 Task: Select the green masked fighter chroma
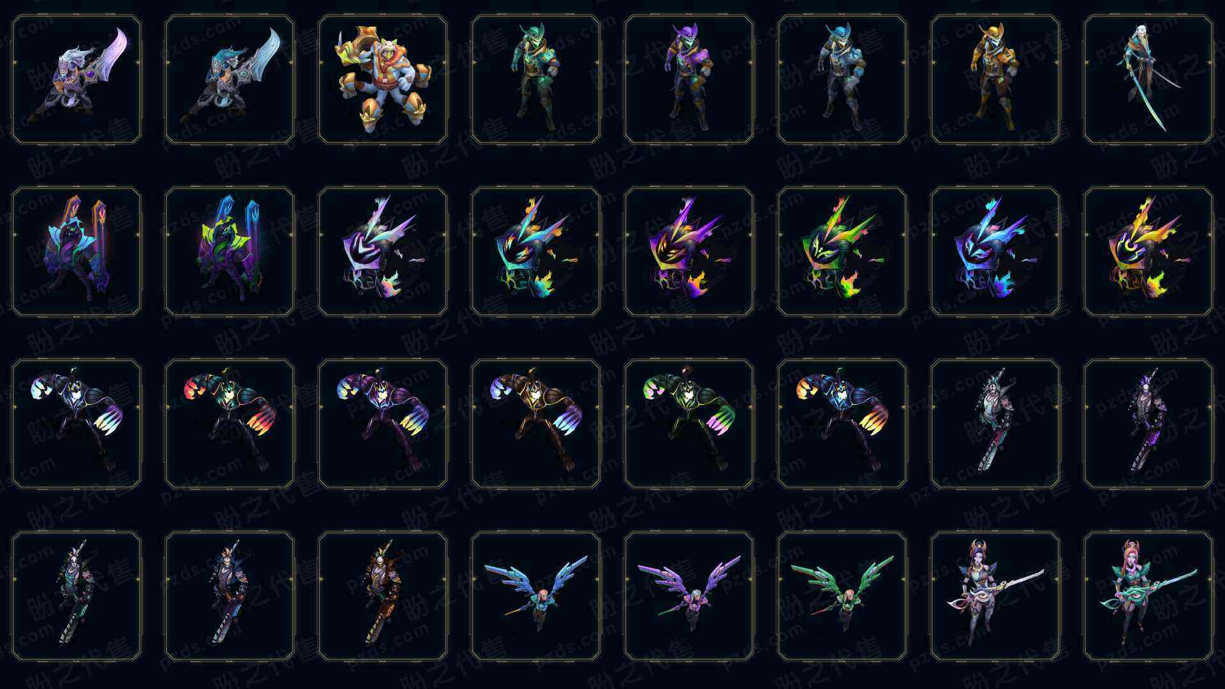pyautogui.click(x=536, y=79)
